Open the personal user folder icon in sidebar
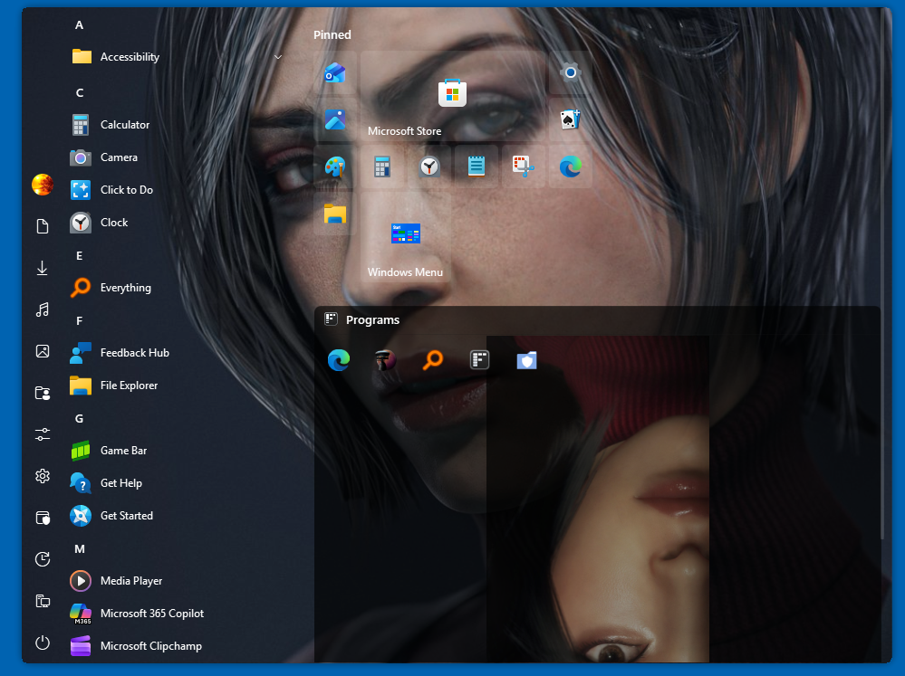905x676 pixels. [43, 394]
